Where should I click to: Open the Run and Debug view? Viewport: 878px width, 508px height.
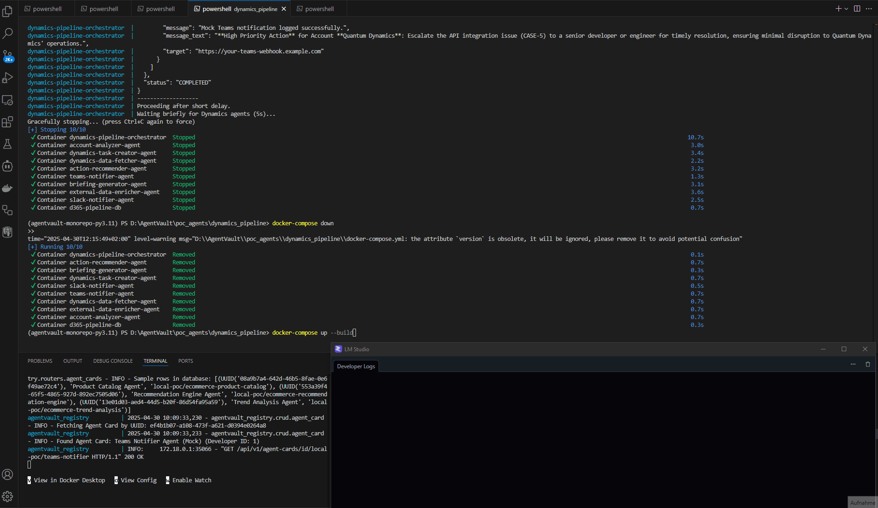point(7,78)
